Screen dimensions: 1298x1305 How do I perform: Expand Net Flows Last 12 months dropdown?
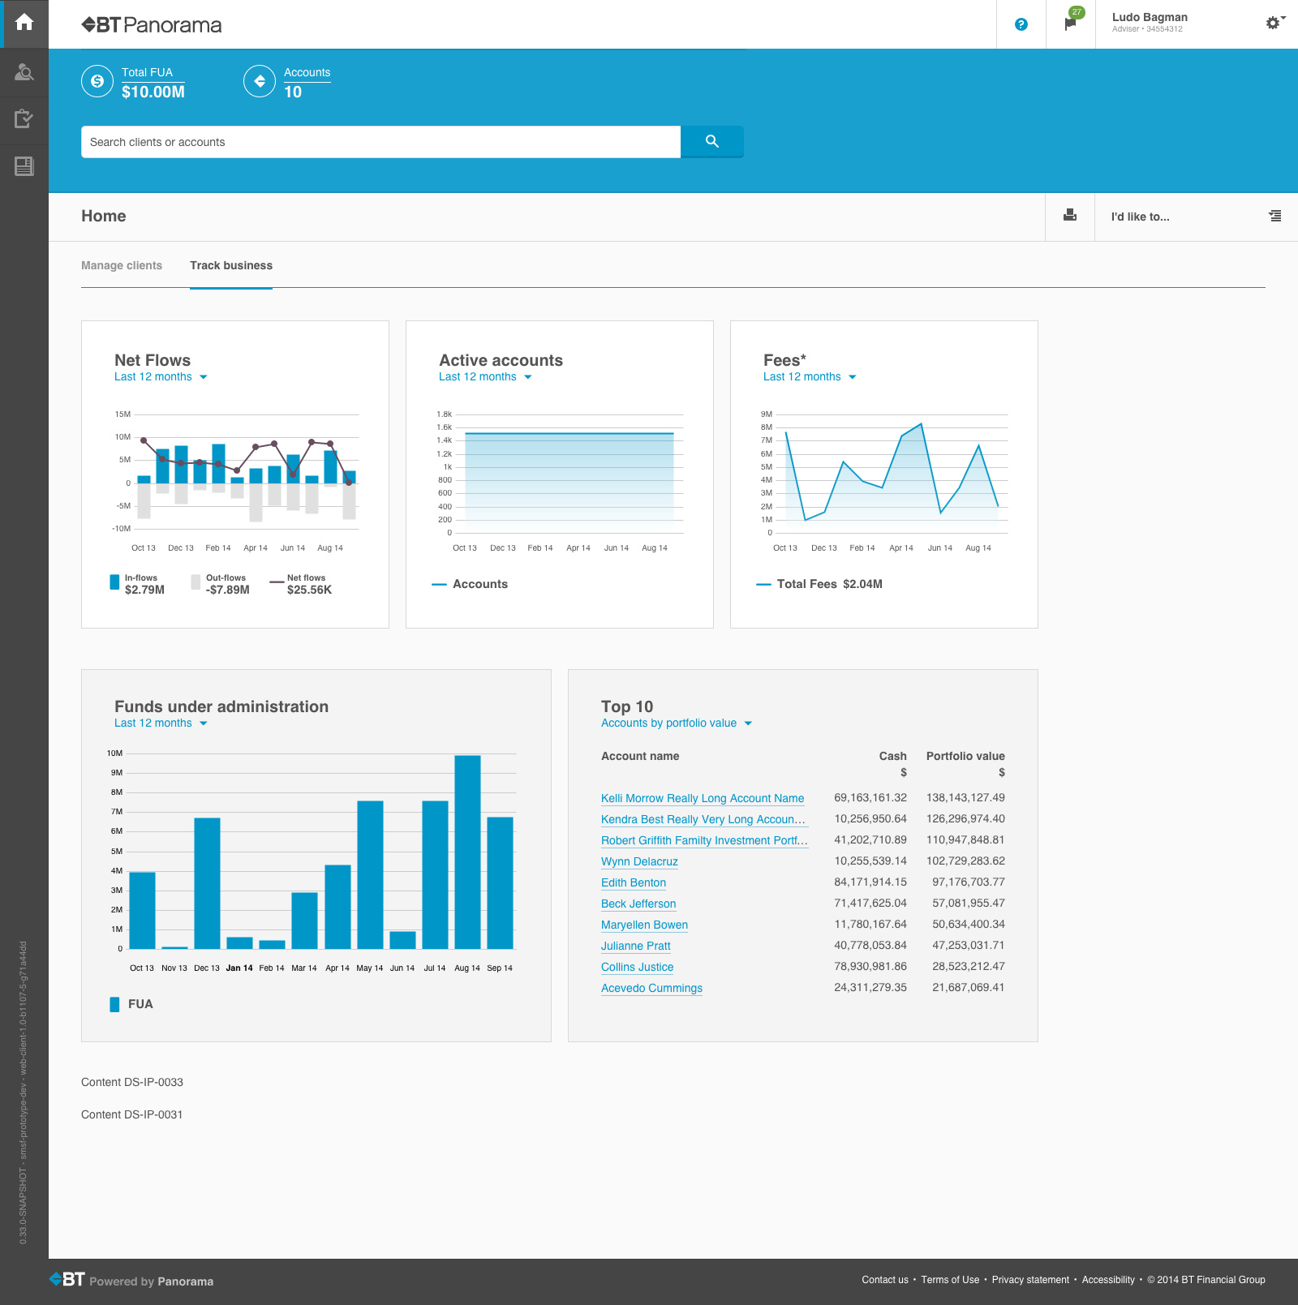pos(161,377)
